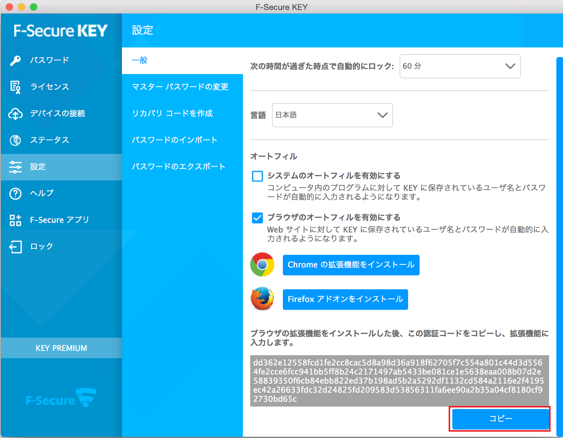Click the cloud sync icon for デバイスの接続
The image size is (563, 438).
pos(15,114)
